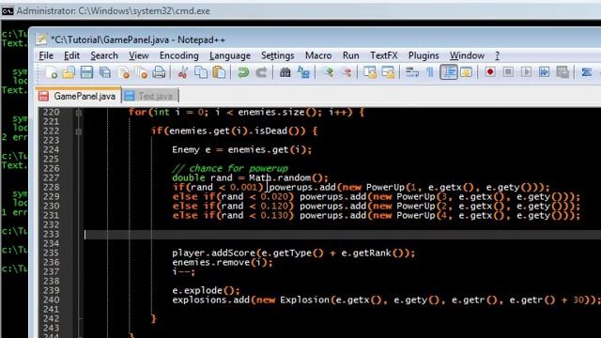Screen dimensions: 601x338
Task: Click 'double rand = Math.random();' line
Action: [x=251, y=177]
